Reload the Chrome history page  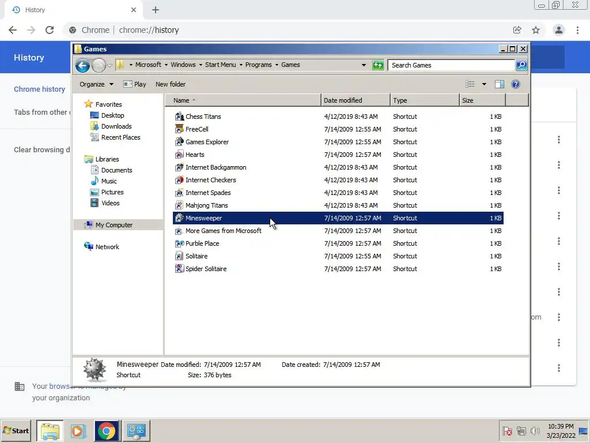coord(50,30)
